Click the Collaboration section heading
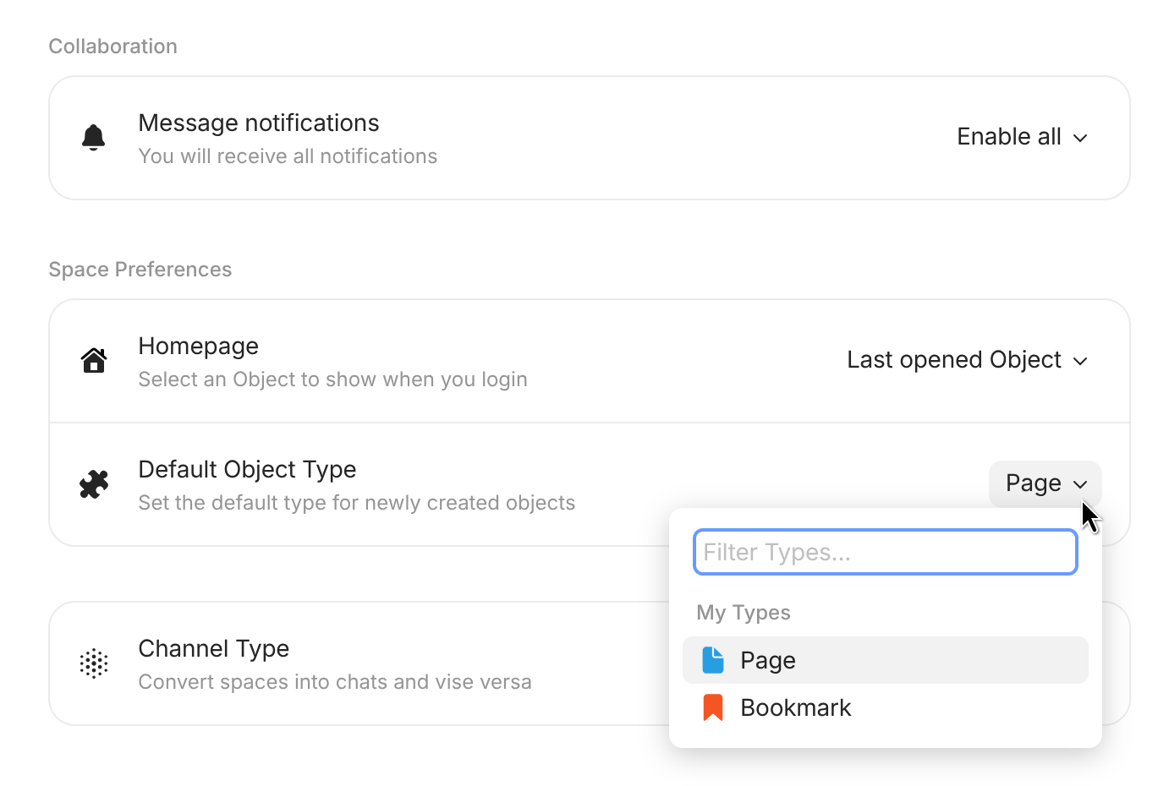The width and height of the screenshot is (1169, 786). click(113, 46)
